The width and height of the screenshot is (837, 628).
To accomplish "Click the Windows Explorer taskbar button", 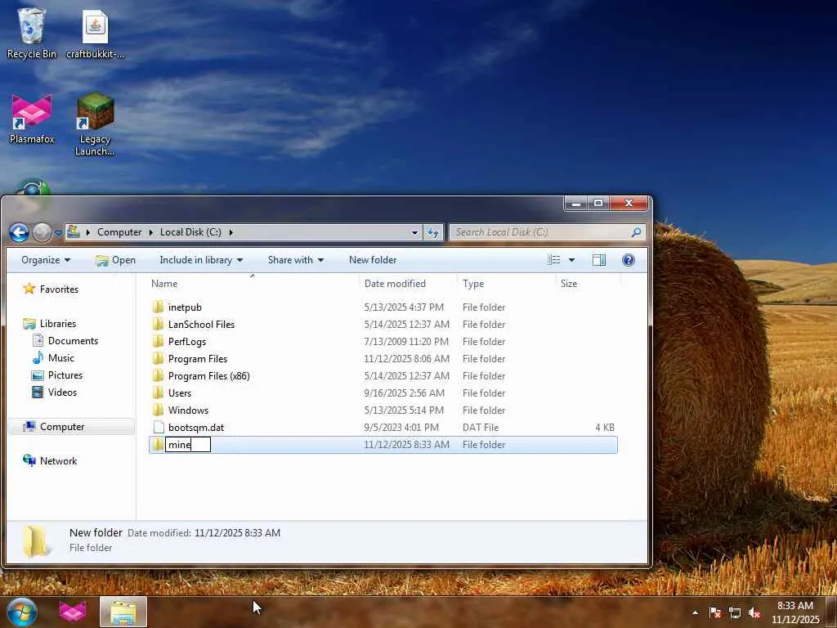I will pos(123,612).
